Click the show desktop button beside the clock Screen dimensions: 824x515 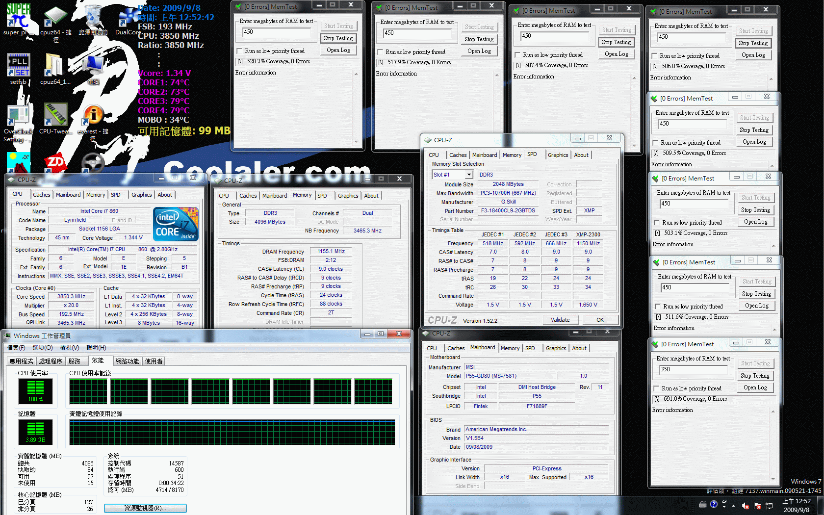pyautogui.click(x=820, y=505)
